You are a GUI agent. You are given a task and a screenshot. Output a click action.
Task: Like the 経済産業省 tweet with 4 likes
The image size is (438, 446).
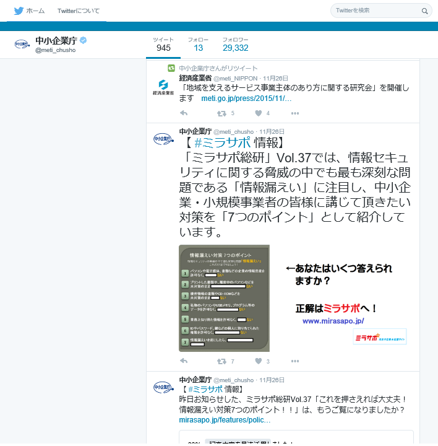(258, 113)
